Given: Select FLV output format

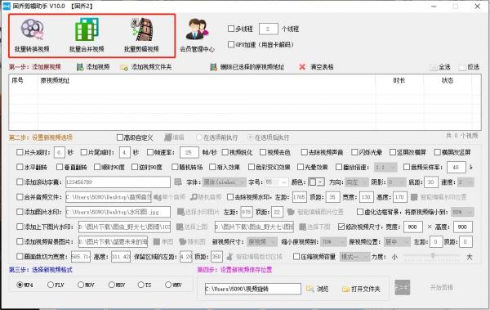Looking at the screenshot, I should (51, 285).
